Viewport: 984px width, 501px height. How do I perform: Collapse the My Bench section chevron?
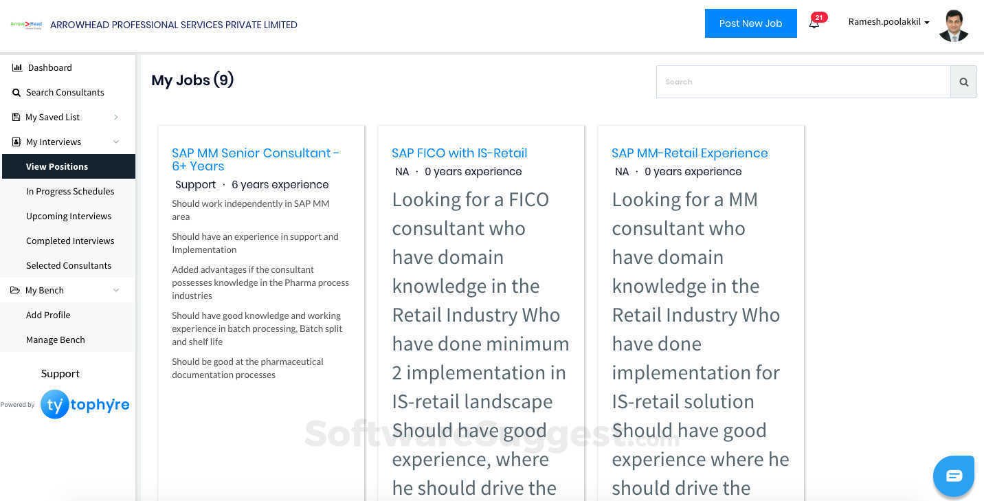point(116,290)
